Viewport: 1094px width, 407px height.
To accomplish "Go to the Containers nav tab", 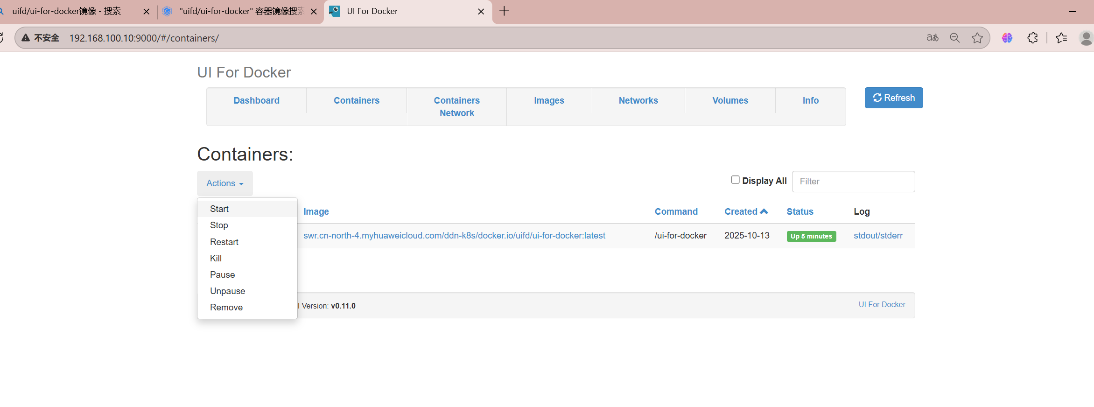I will pos(356,100).
